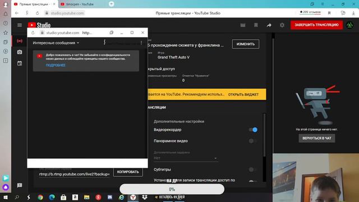Reload the pop-out chat window
The width and height of the screenshot is (359, 202).
33,33
